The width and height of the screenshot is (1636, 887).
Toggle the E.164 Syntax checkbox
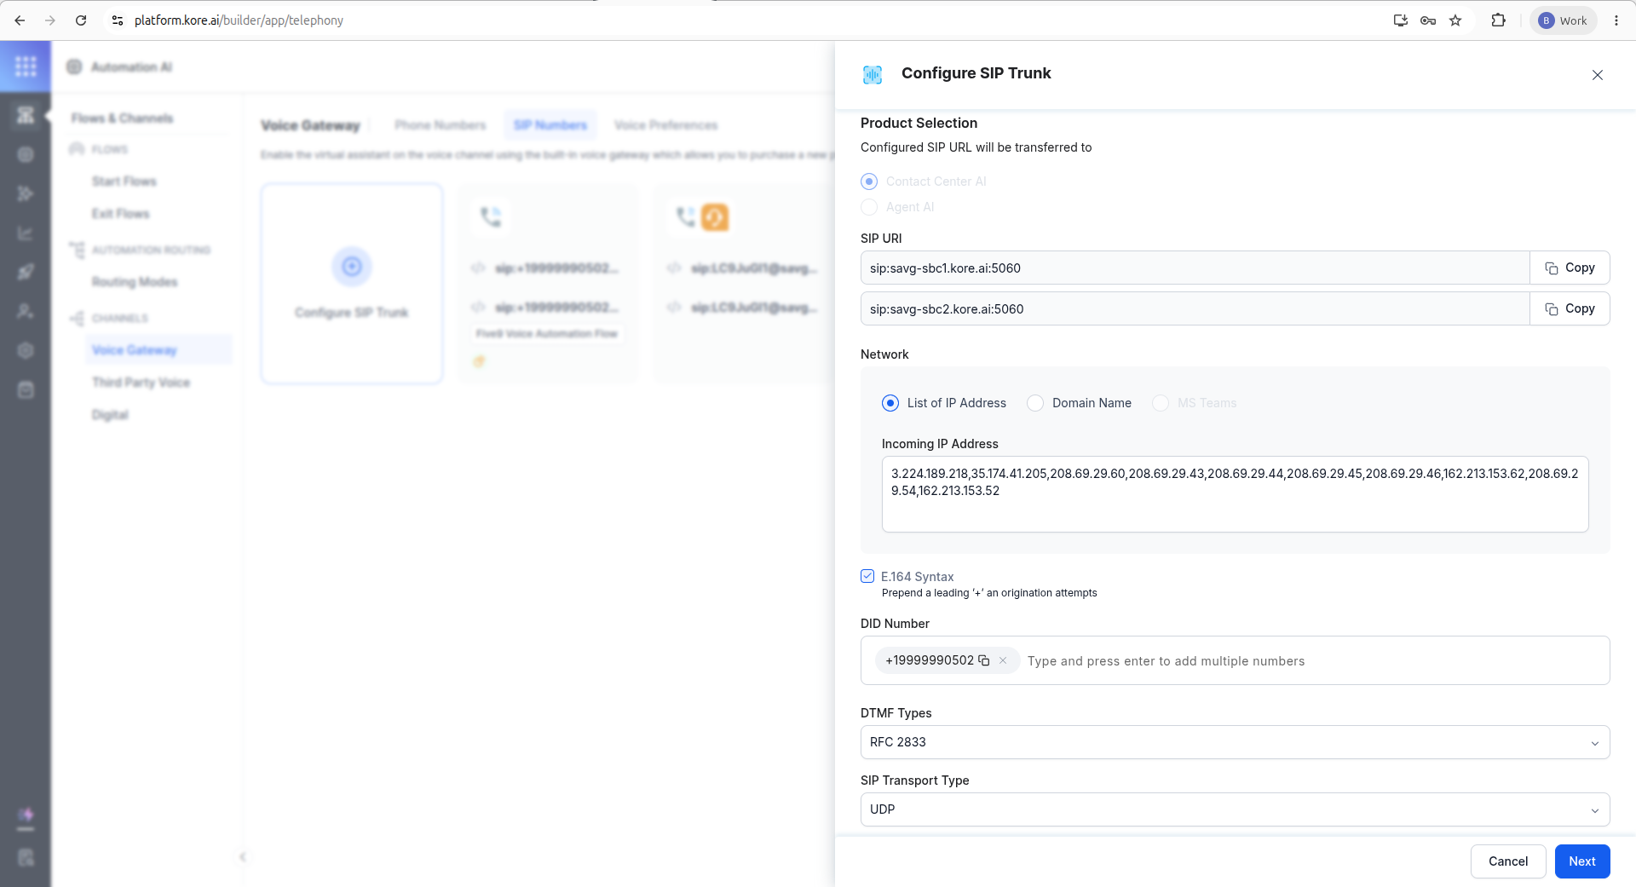[x=867, y=576]
